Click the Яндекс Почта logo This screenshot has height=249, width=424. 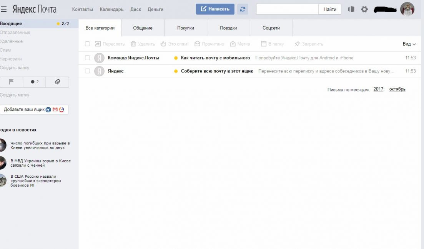coord(34,9)
